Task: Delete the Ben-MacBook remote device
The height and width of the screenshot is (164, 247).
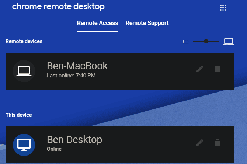Action: pyautogui.click(x=218, y=69)
